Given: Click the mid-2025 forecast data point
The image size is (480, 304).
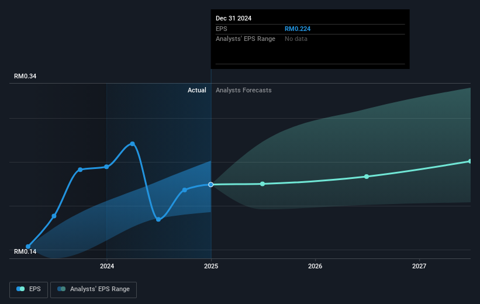Looking at the screenshot, I should click(263, 184).
